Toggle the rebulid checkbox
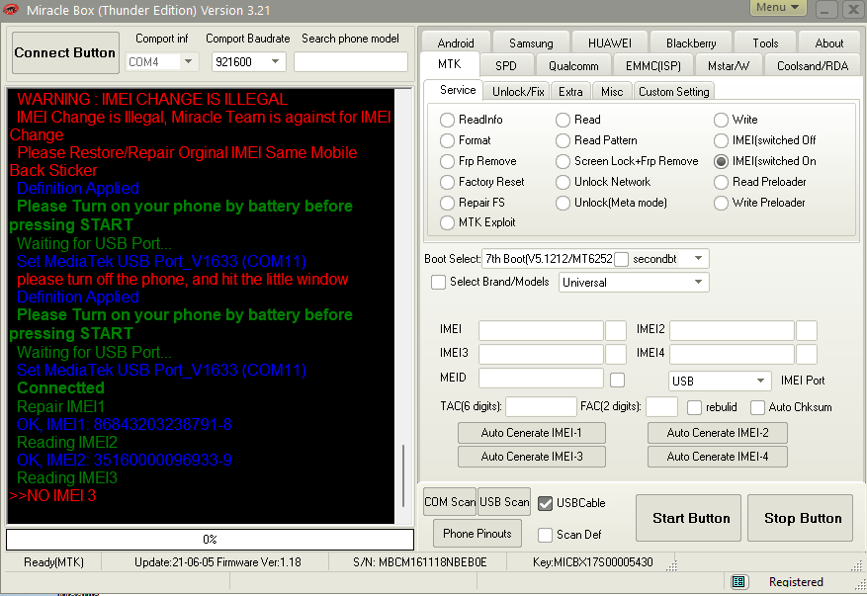The width and height of the screenshot is (867, 596). (694, 407)
